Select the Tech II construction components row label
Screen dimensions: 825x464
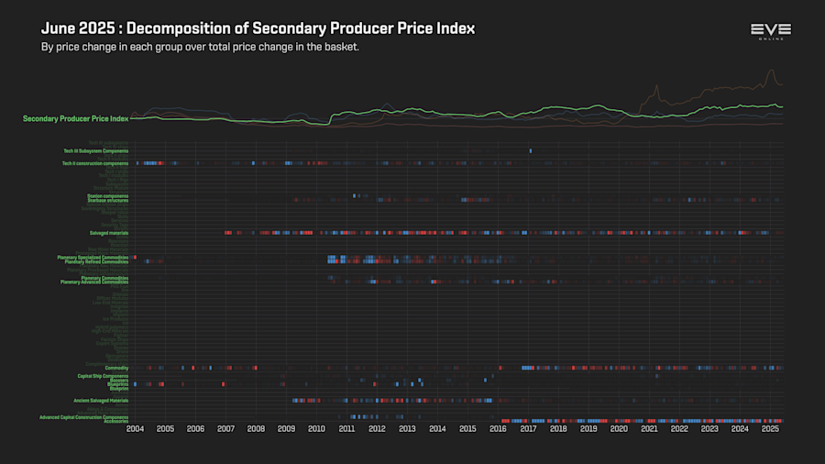pyautogui.click(x=95, y=163)
